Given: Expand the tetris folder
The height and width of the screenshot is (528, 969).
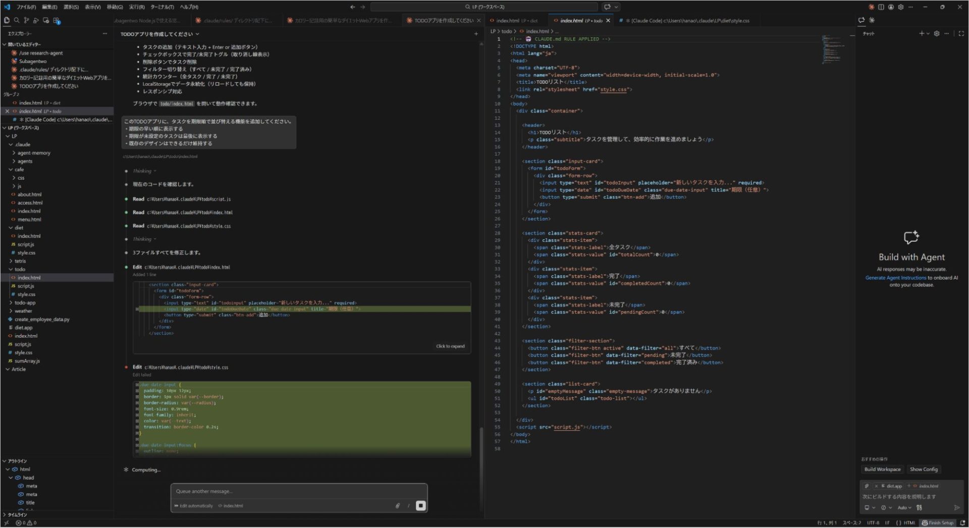Looking at the screenshot, I should 19,261.
